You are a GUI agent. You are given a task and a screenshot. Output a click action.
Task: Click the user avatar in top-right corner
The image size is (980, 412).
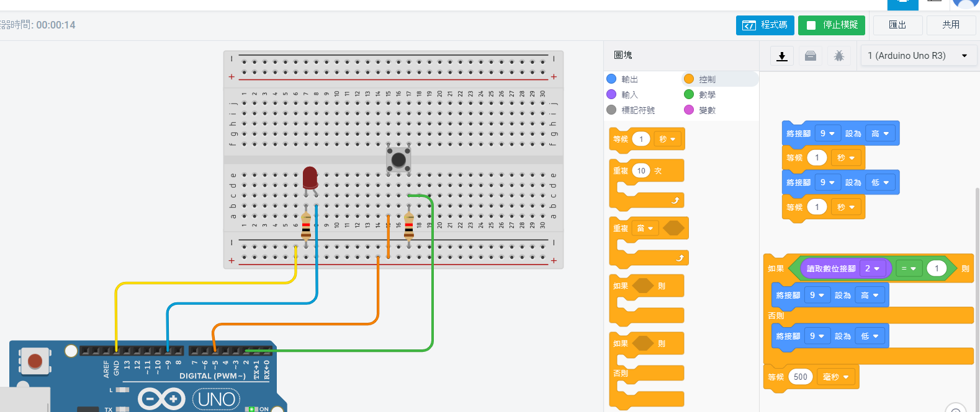[965, 4]
